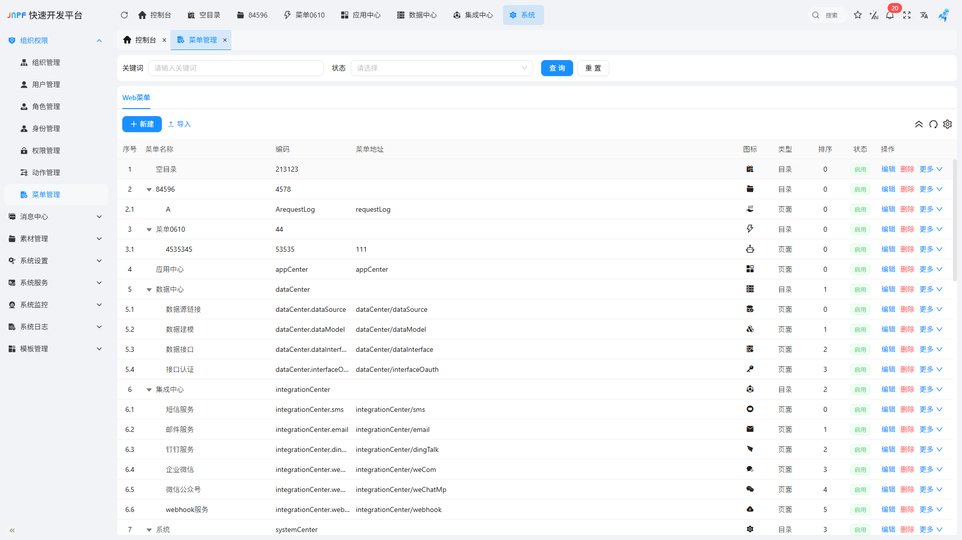
Task: Close the 控制台 tab
Action: pyautogui.click(x=164, y=40)
